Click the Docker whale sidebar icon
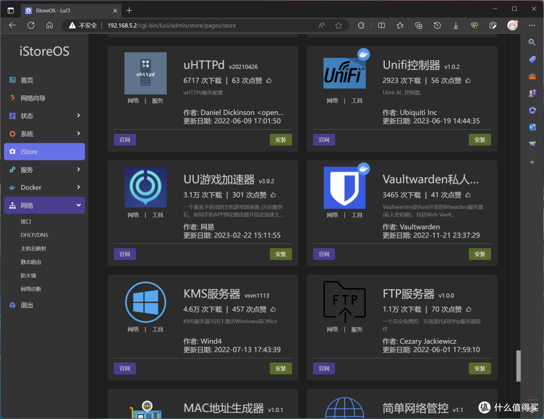 [13, 188]
